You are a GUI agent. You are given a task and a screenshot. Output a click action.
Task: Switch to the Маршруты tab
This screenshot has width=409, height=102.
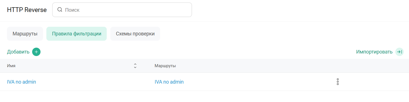25,34
